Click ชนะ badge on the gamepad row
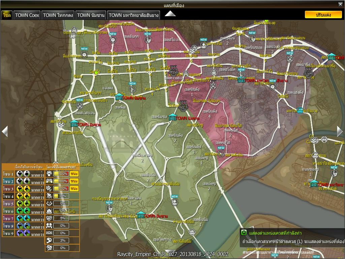345x259 pixels. tap(74, 181)
